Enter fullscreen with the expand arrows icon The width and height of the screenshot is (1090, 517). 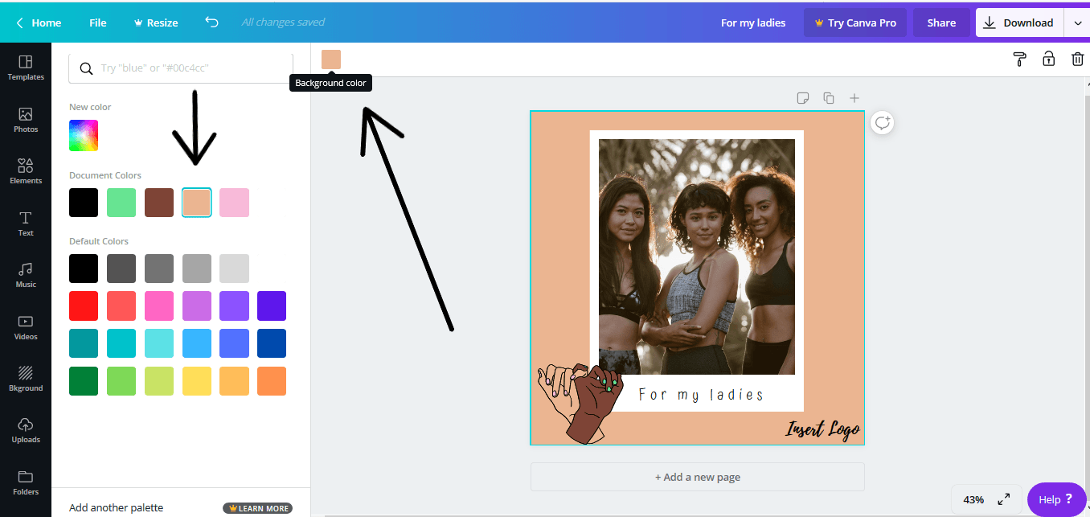1004,499
